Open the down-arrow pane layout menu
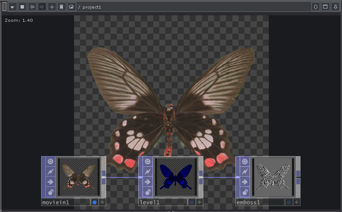Viewport: 342px width, 212px height. click(335, 7)
